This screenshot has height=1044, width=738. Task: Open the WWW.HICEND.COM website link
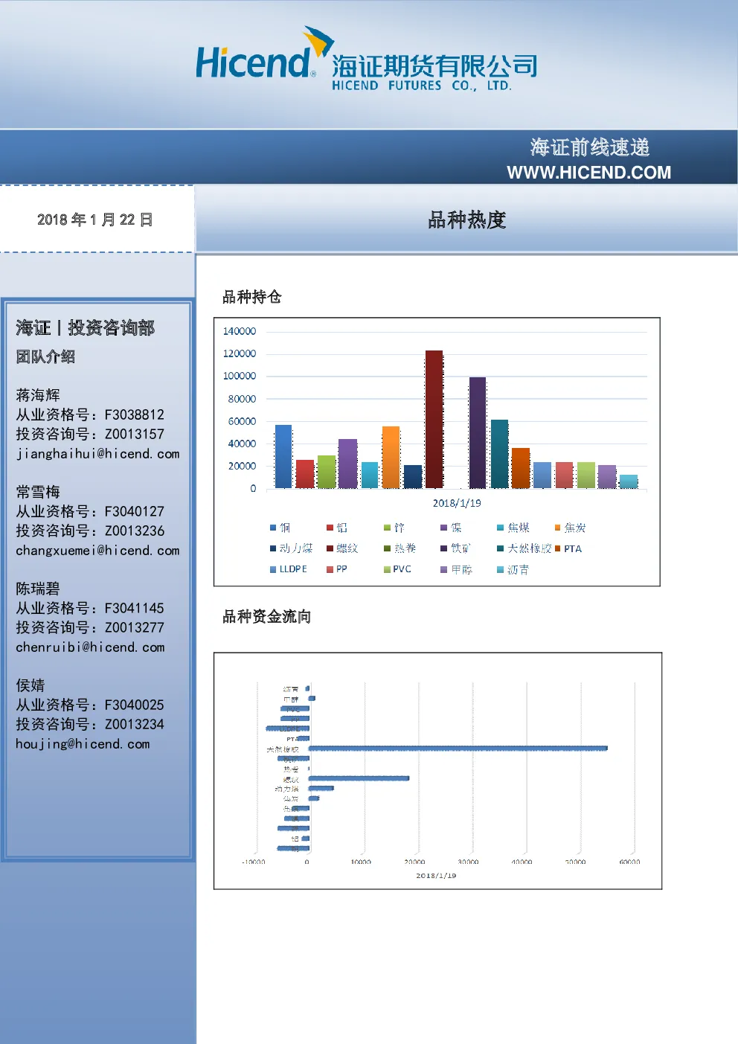(588, 173)
